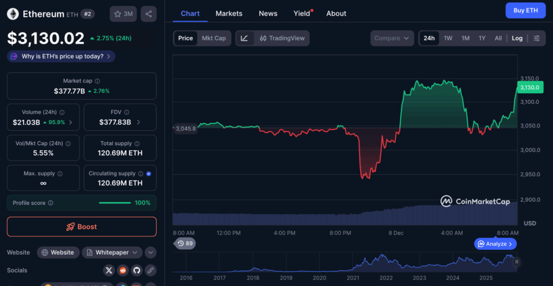Toggle the Log scale option

coord(517,38)
